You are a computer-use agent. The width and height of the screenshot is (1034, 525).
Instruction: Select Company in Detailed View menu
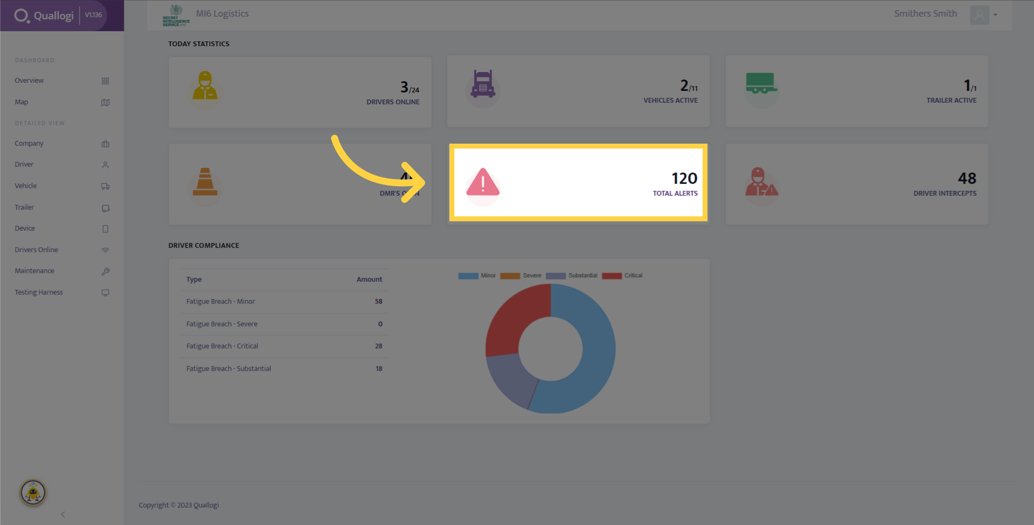[x=29, y=144]
